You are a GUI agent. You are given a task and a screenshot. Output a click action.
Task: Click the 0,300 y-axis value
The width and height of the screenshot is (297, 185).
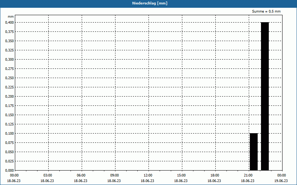coord(10,60)
